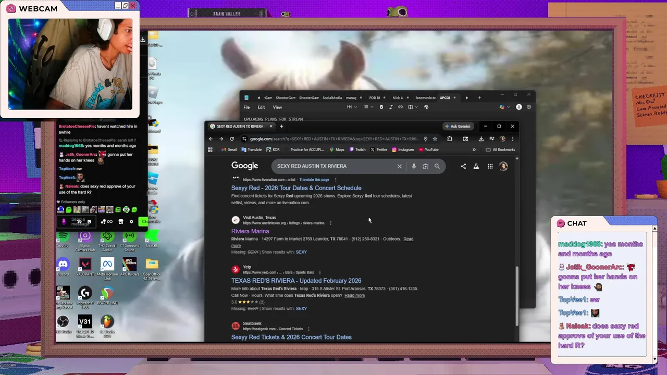Insert link in text editor toolbar
667x375 pixels.
click(x=400, y=107)
